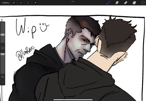
Task: Click the brush opacity slider handle
Action: coord(3,54)
